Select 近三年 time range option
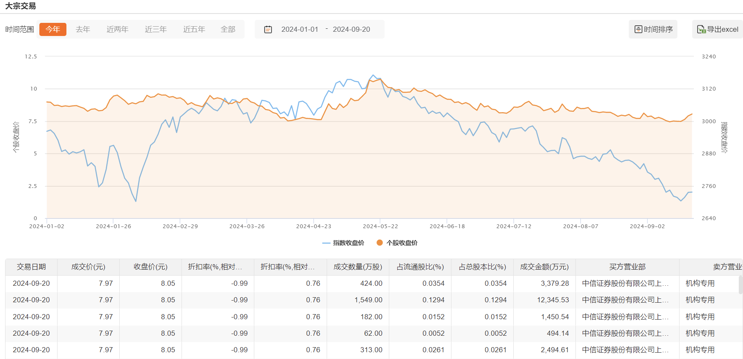The image size is (743, 359). 156,30
